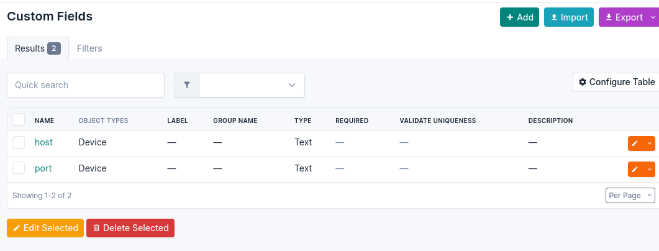The width and height of the screenshot is (659, 251).
Task: Click the Object Types column header
Action: (x=103, y=121)
